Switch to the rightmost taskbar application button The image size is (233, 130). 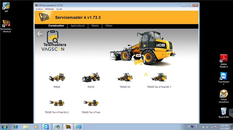(79, 127)
